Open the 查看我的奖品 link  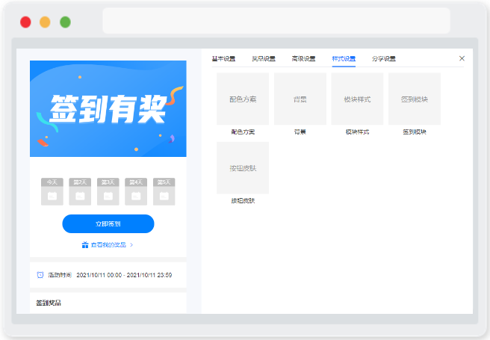(x=108, y=244)
